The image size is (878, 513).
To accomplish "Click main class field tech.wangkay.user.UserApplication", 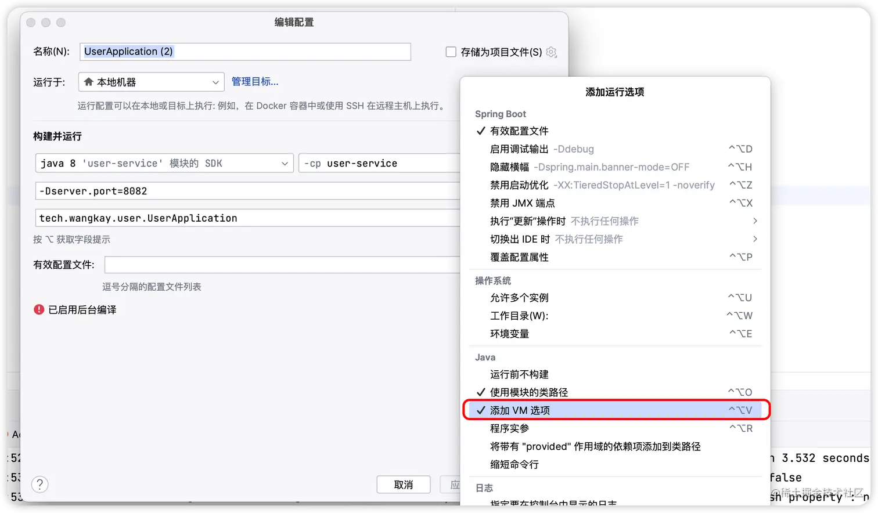I will (248, 218).
